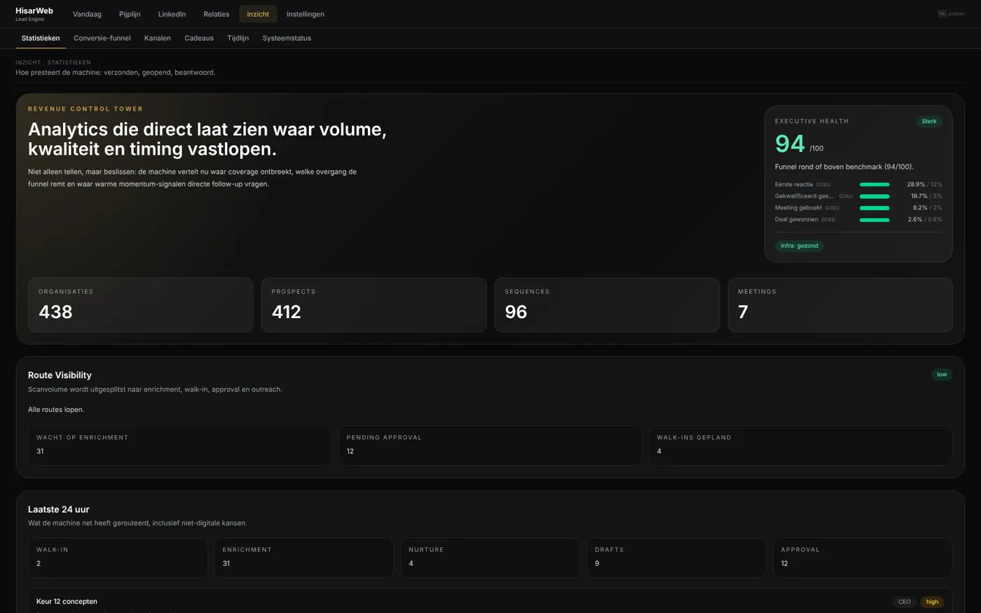The width and height of the screenshot is (981, 613).
Task: Click the Walk-in tile in Laatste 24 uur
Action: pyautogui.click(x=118, y=558)
